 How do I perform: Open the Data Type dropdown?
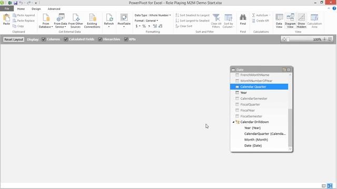[x=153, y=15]
